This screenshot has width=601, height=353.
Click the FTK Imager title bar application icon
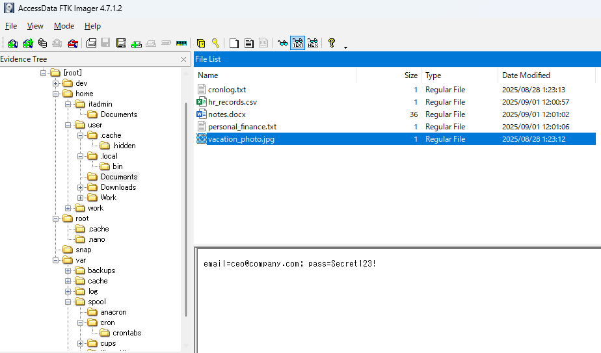[9, 8]
